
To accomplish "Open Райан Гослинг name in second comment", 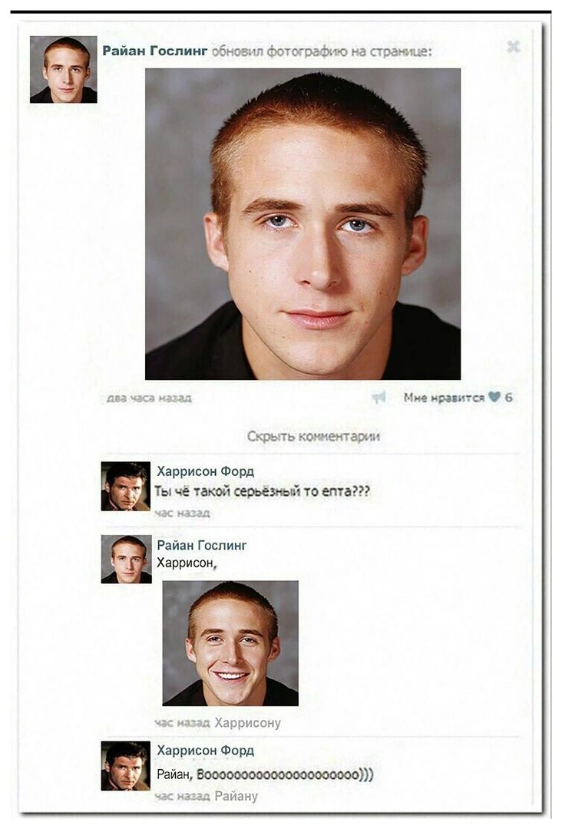I will click(202, 544).
